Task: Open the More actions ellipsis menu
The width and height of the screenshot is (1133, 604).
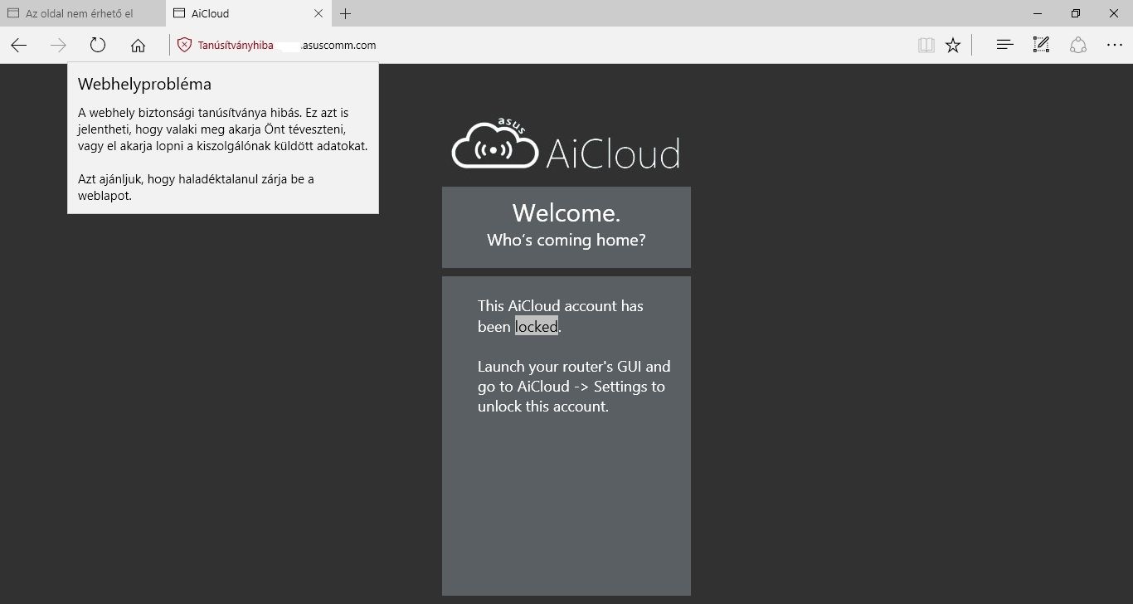Action: [x=1114, y=46]
